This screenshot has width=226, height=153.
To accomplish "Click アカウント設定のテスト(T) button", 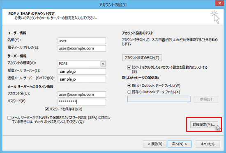I will (x=142, y=58).
